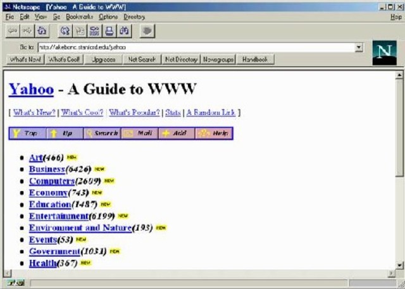Click the Upgrades directory button
This screenshot has height=289, width=405.
[103, 59]
